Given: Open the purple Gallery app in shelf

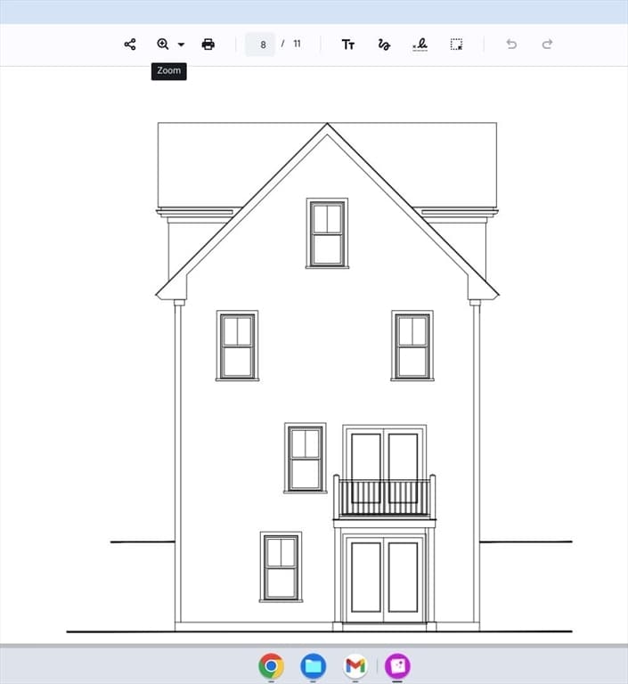Looking at the screenshot, I should click(397, 665).
